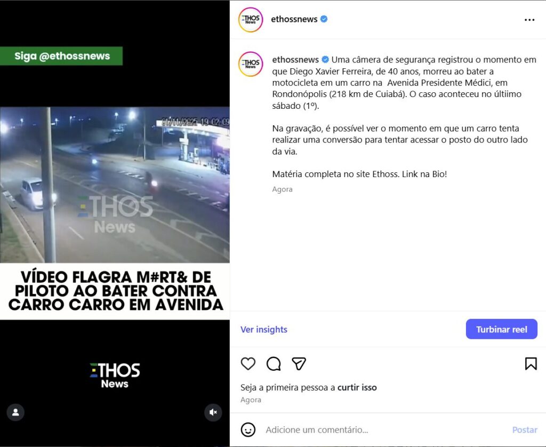
Task: Click the ethossnews username in the caption
Action: pyautogui.click(x=295, y=60)
